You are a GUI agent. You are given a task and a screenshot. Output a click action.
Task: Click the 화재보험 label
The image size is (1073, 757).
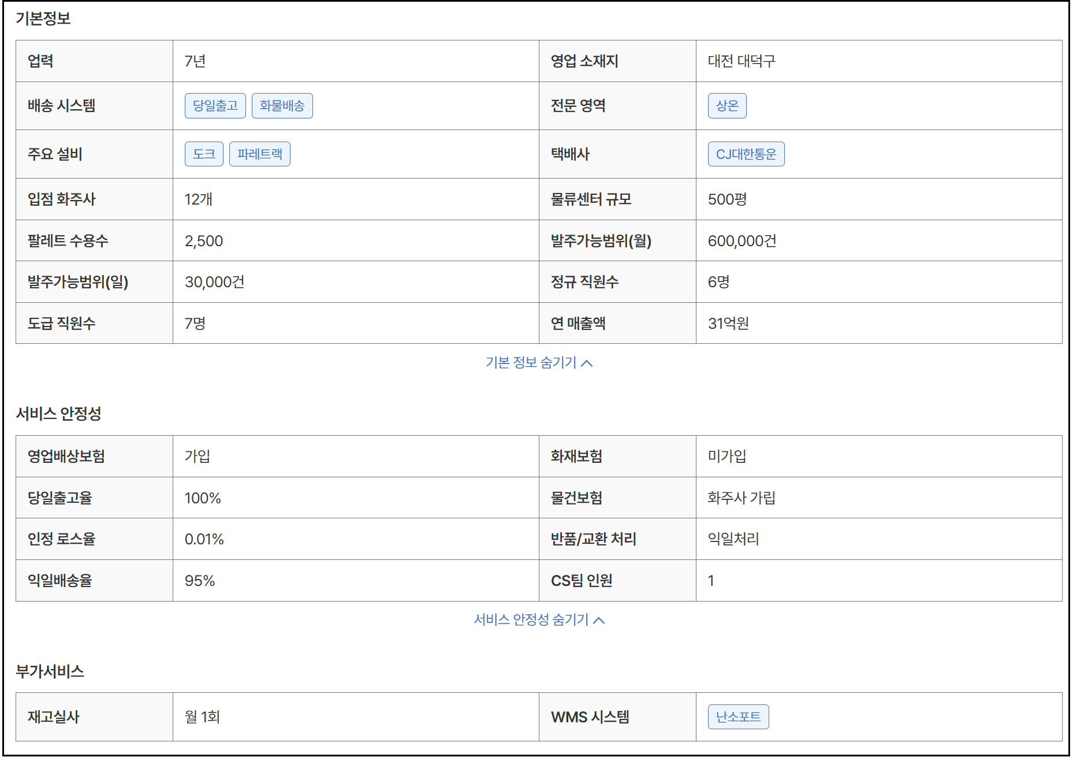click(576, 457)
